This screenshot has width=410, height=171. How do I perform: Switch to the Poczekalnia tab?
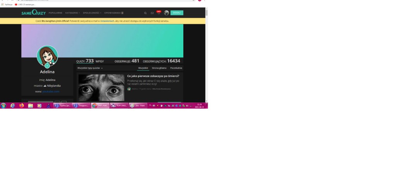point(176,68)
